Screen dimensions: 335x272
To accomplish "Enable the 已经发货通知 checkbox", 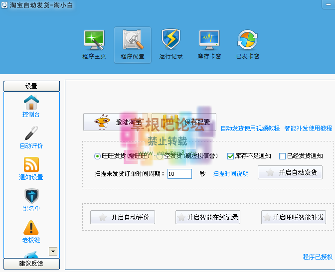I will coord(283,156).
